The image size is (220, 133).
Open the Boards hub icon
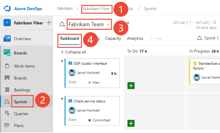click(x=7, y=53)
